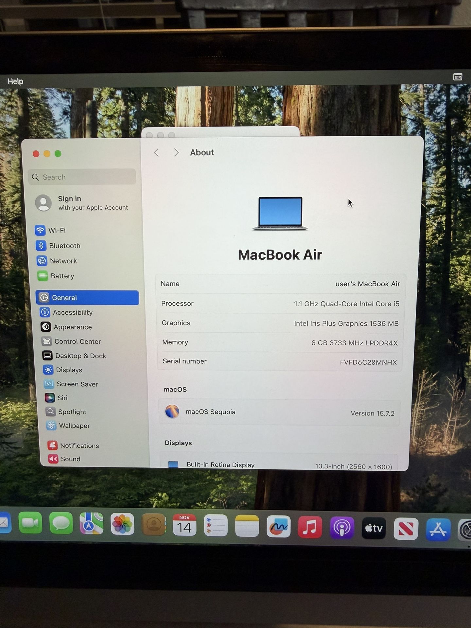This screenshot has width=471, height=628.
Task: Launch Reminders from the Dock
Action: click(216, 526)
